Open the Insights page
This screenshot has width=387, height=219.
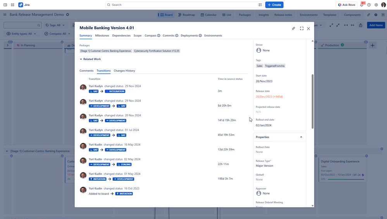tap(263, 15)
